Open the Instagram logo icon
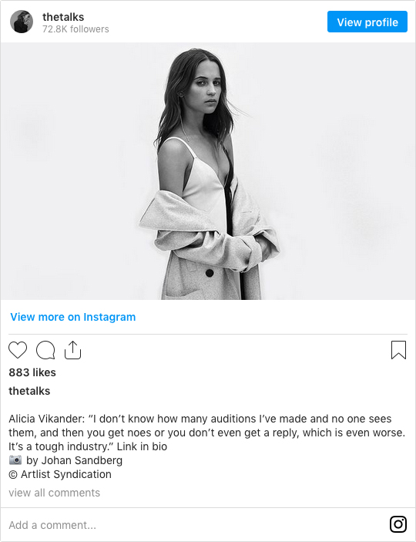 click(x=398, y=524)
